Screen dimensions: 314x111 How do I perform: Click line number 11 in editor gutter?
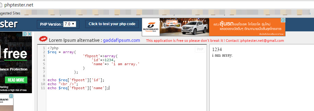(43, 88)
